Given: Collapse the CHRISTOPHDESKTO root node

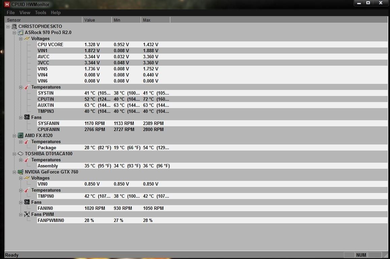Looking at the screenshot, I should click(x=8, y=27).
